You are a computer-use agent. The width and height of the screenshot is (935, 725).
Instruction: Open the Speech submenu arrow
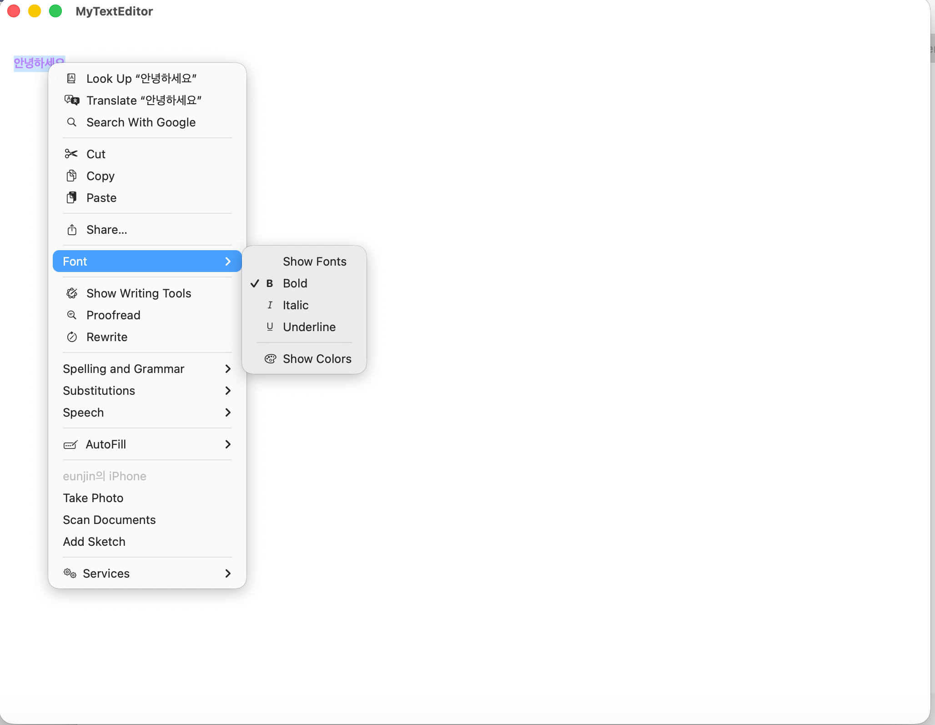pos(228,413)
